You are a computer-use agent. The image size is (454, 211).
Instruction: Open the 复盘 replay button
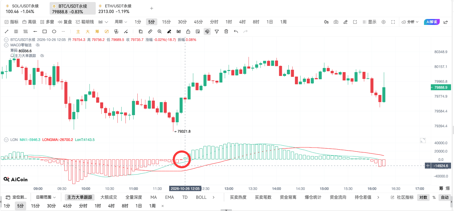[65, 22]
